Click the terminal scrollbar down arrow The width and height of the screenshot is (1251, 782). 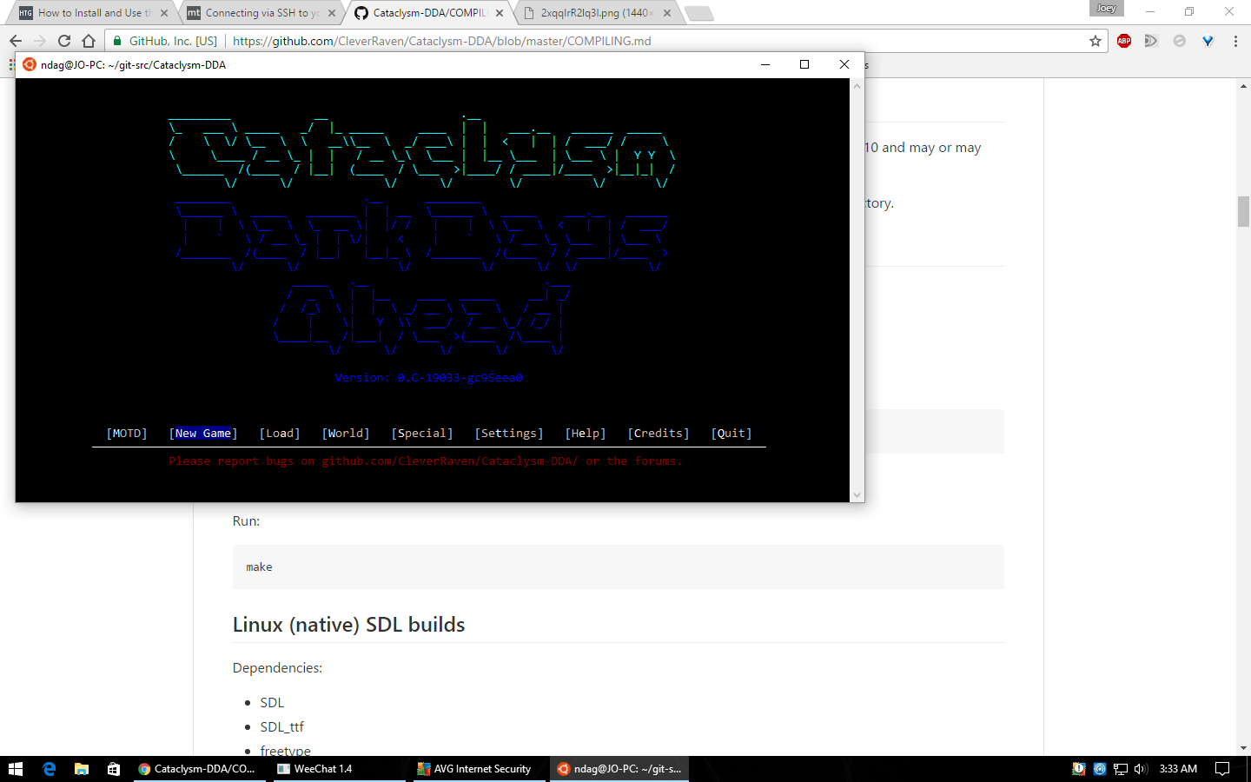pyautogui.click(x=857, y=495)
